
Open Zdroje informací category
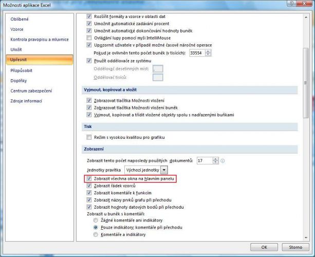(26, 101)
